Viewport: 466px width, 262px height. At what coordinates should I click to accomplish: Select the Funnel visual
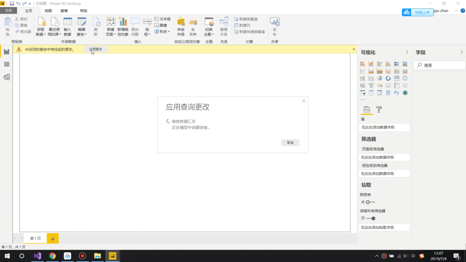point(371,85)
